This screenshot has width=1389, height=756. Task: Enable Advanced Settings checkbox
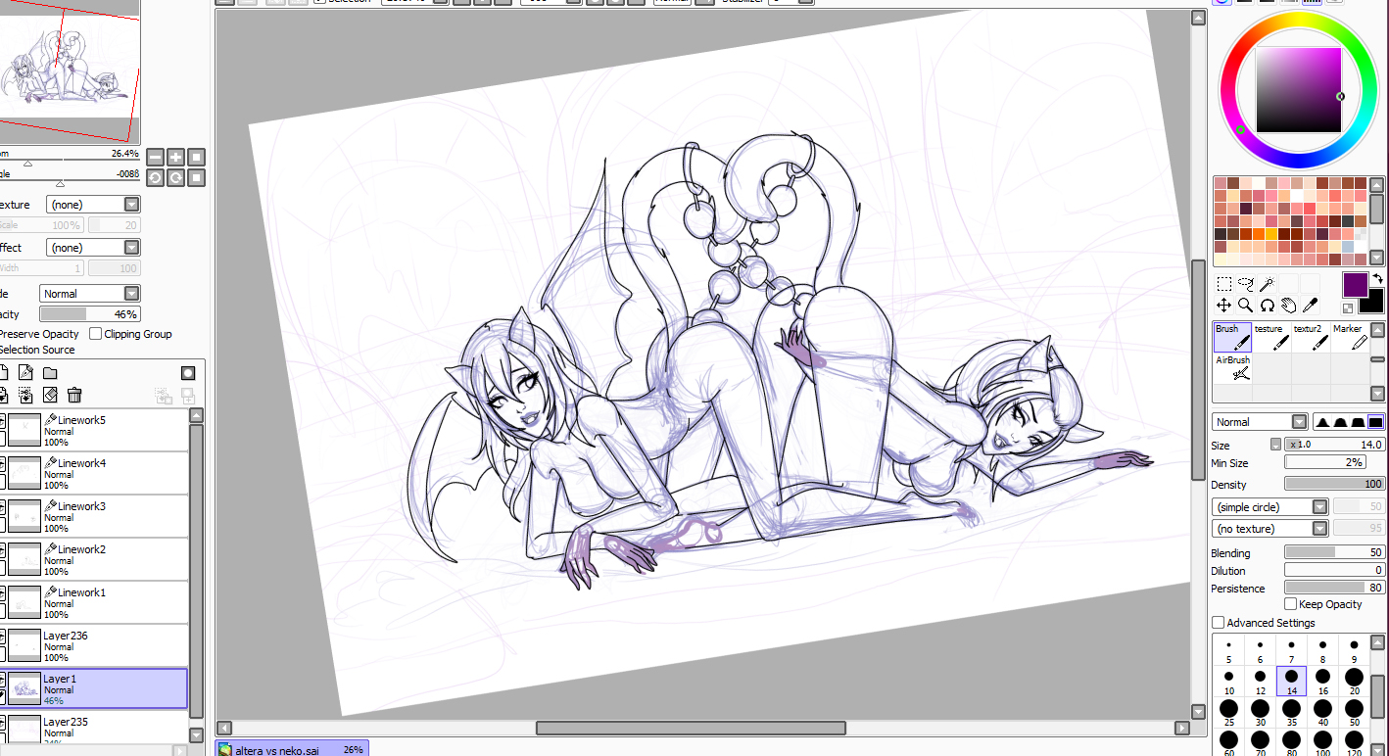click(1219, 623)
